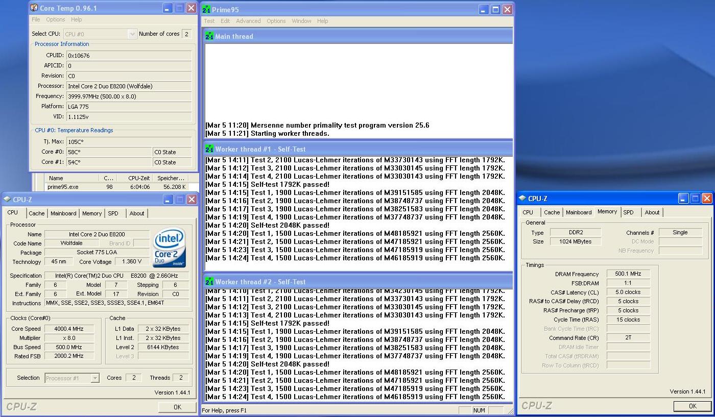Viewport: 715px width, 417px height.
Task: Switch to CPU tab in right CPU-Z window
Action: [528, 212]
